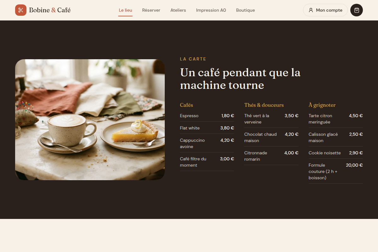The height and width of the screenshot is (252, 378).
Task: Open the Réserver nav item
Action: click(151, 10)
